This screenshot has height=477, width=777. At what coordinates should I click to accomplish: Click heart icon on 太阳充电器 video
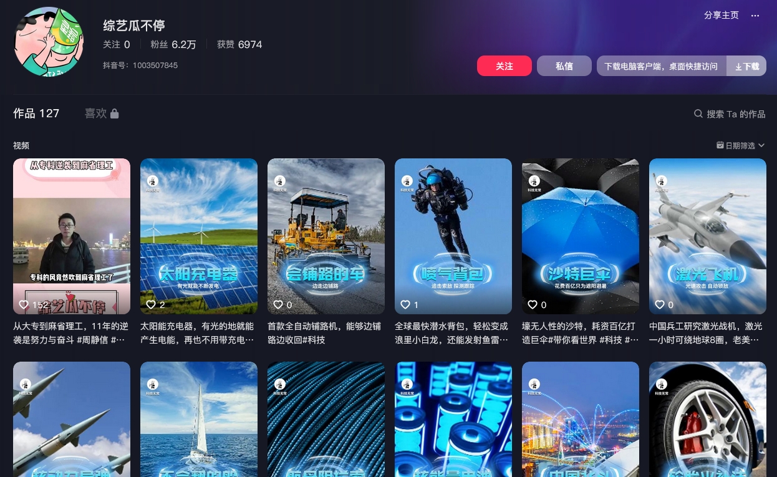(151, 304)
